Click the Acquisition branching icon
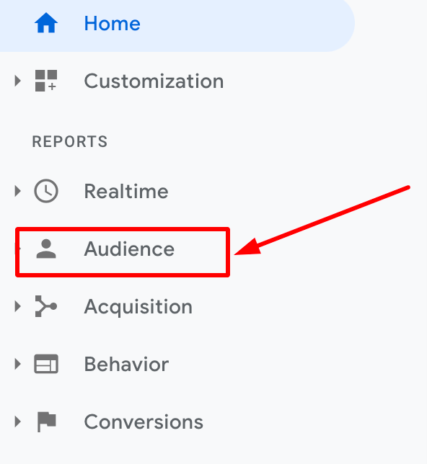Screen dimensions: 427x464 (46, 306)
